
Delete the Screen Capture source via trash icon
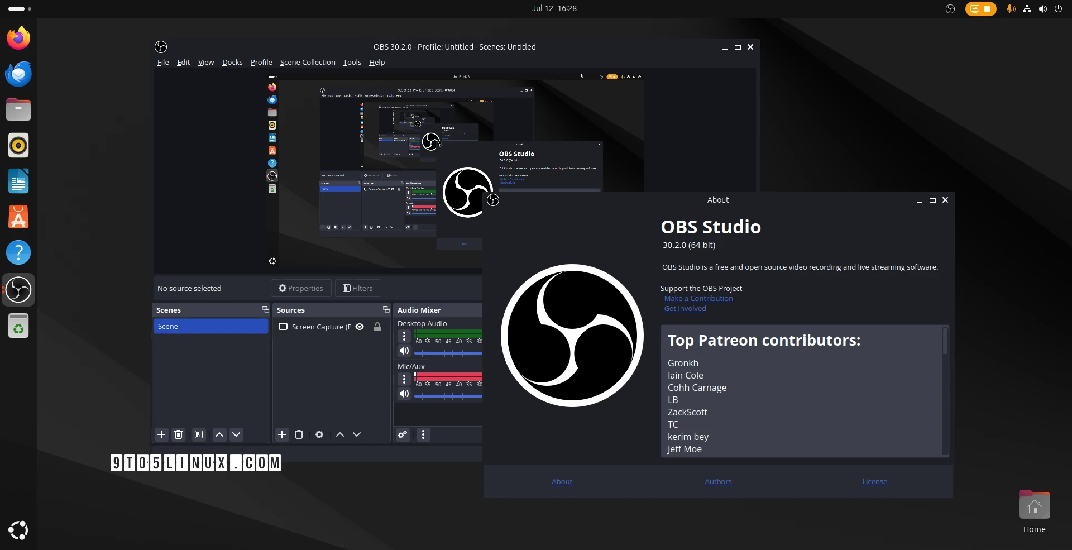point(299,434)
